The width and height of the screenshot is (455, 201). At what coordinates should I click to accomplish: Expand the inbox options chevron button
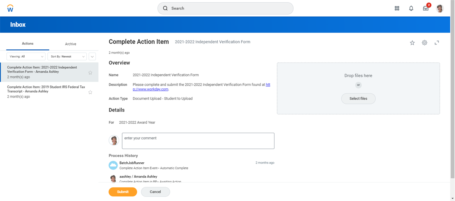(x=92, y=57)
